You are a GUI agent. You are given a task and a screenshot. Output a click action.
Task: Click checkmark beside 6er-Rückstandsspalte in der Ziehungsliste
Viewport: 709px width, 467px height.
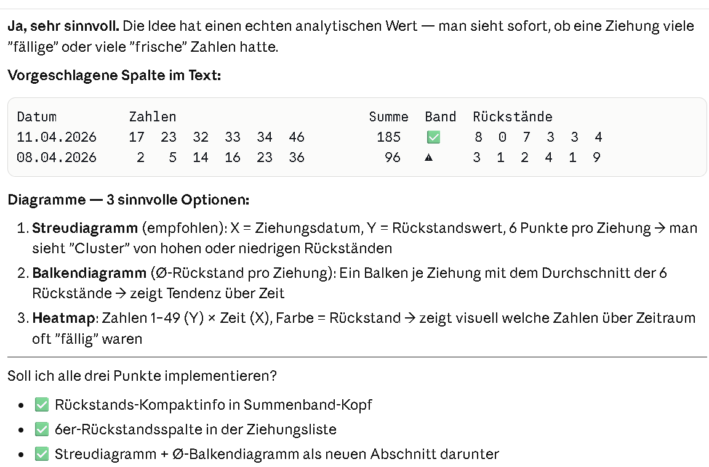[42, 429]
